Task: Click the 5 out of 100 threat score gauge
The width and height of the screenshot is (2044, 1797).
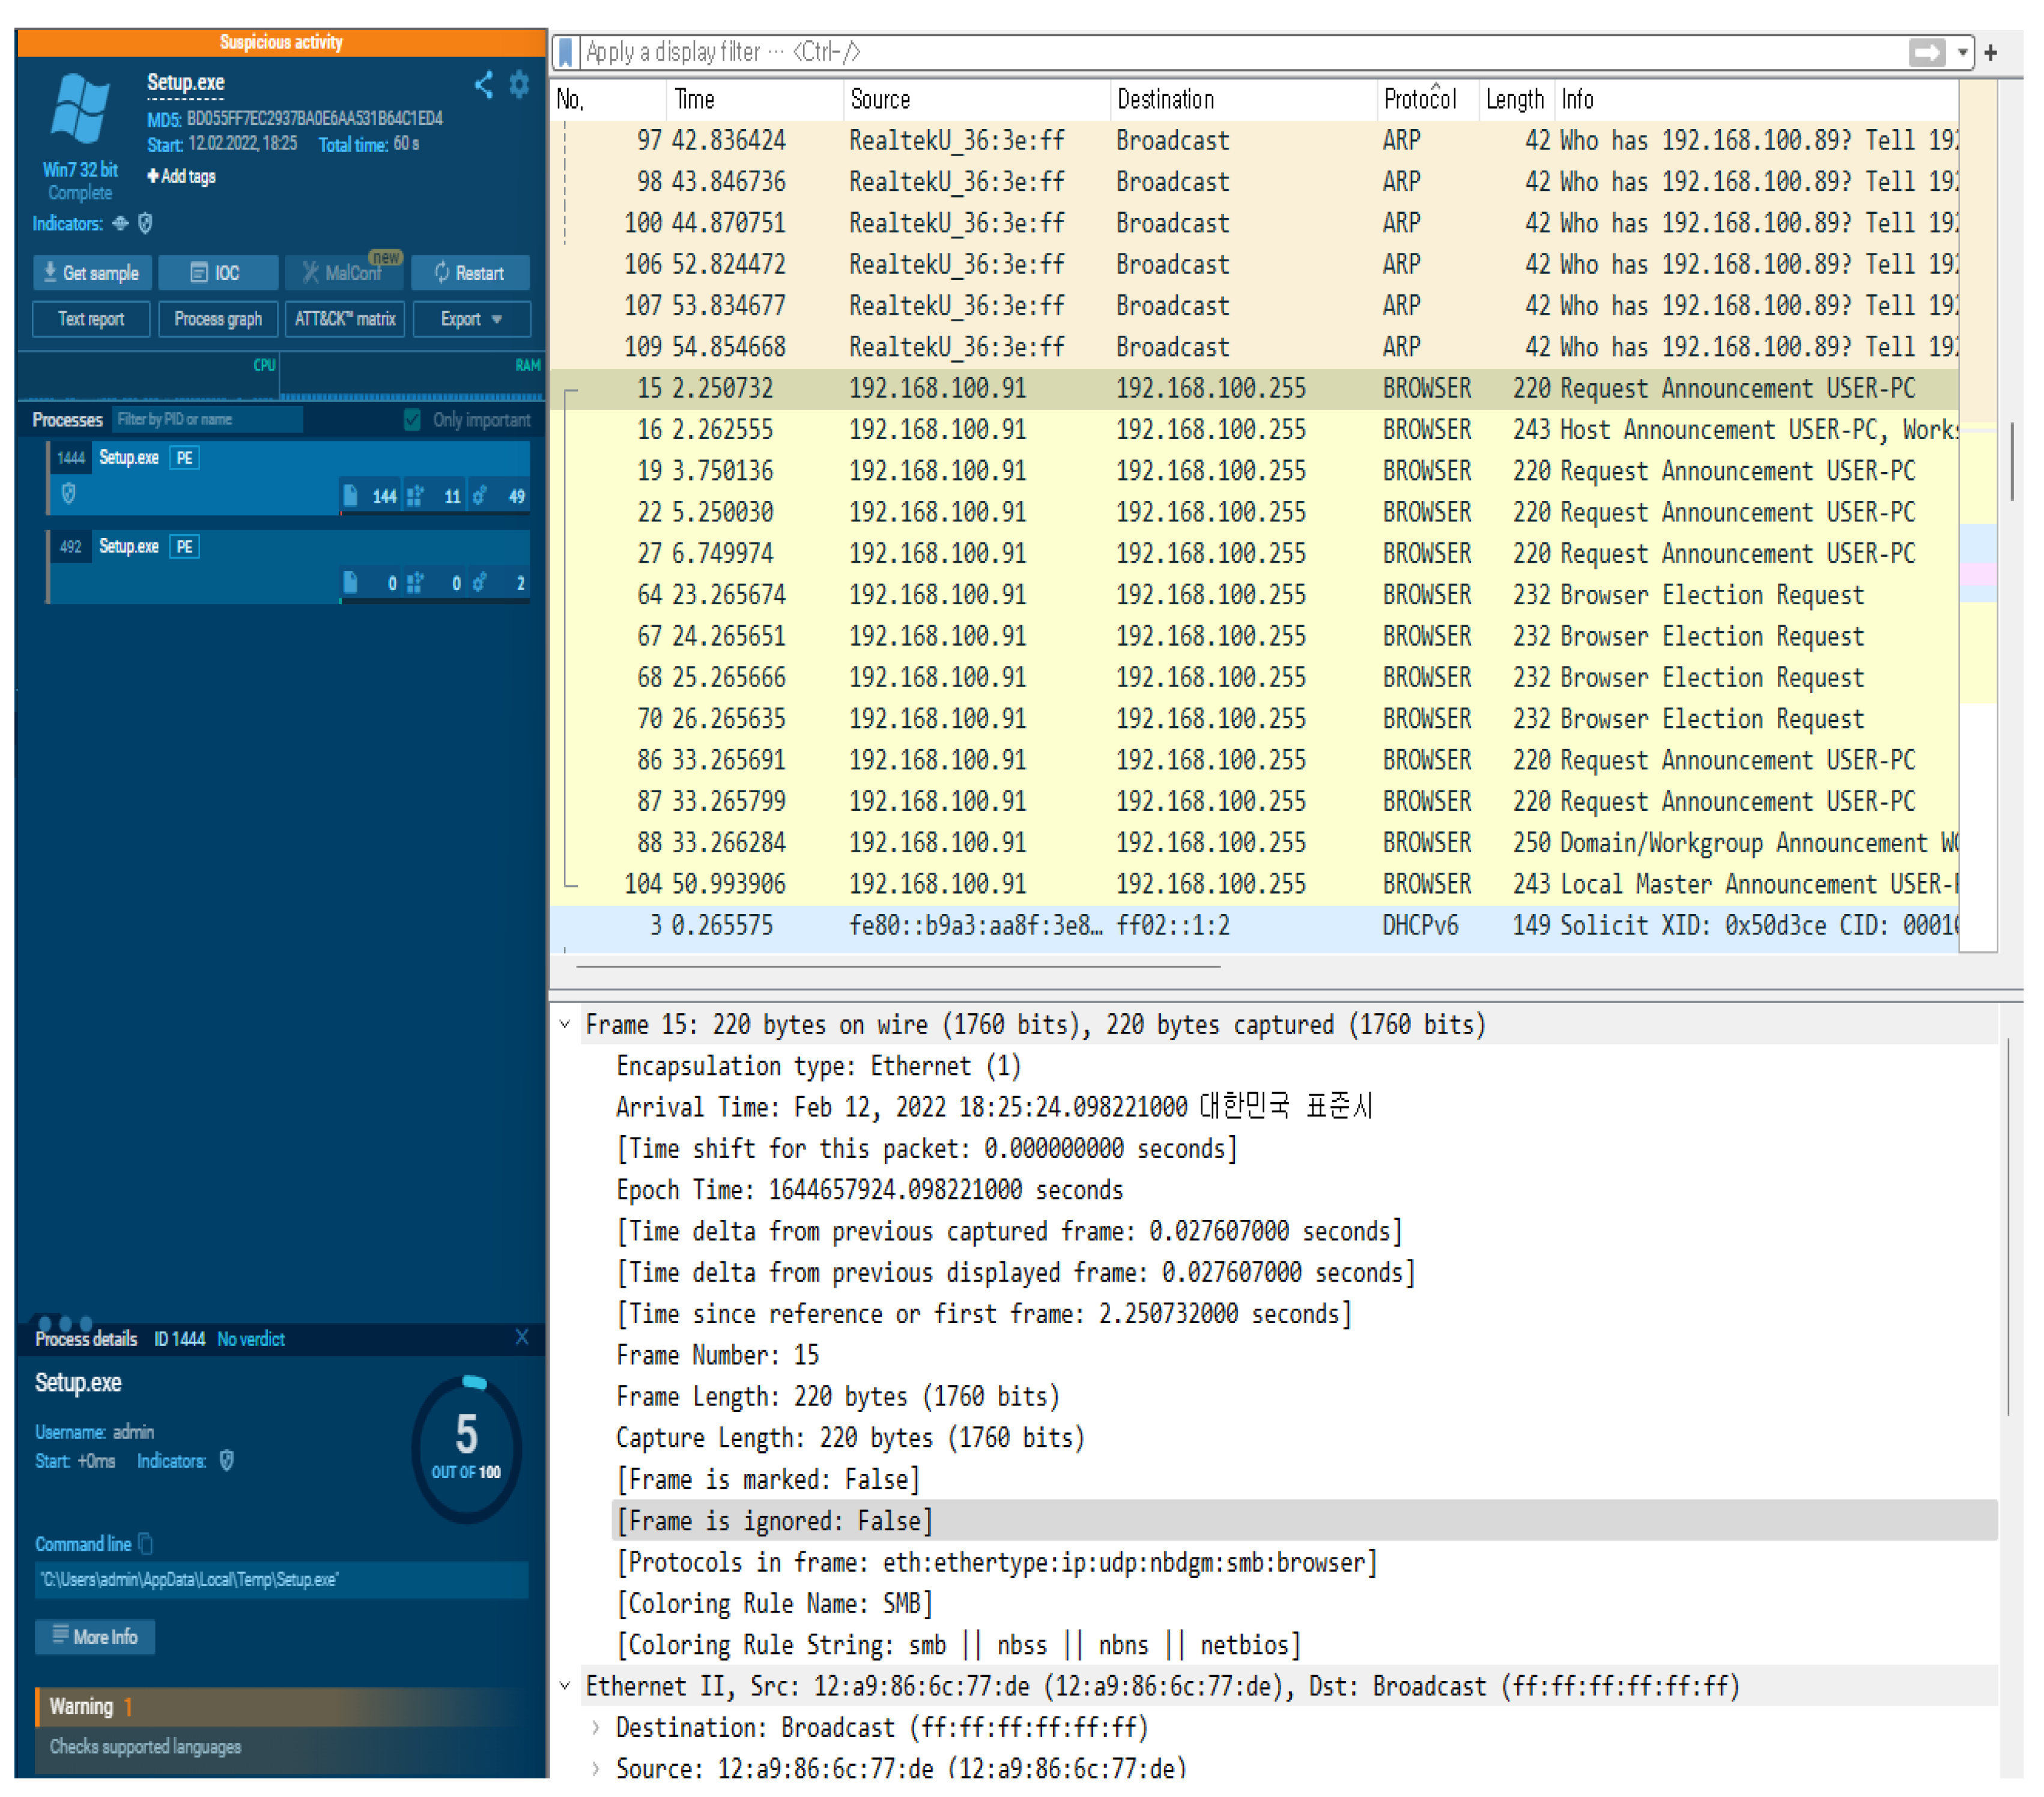Action: click(465, 1442)
